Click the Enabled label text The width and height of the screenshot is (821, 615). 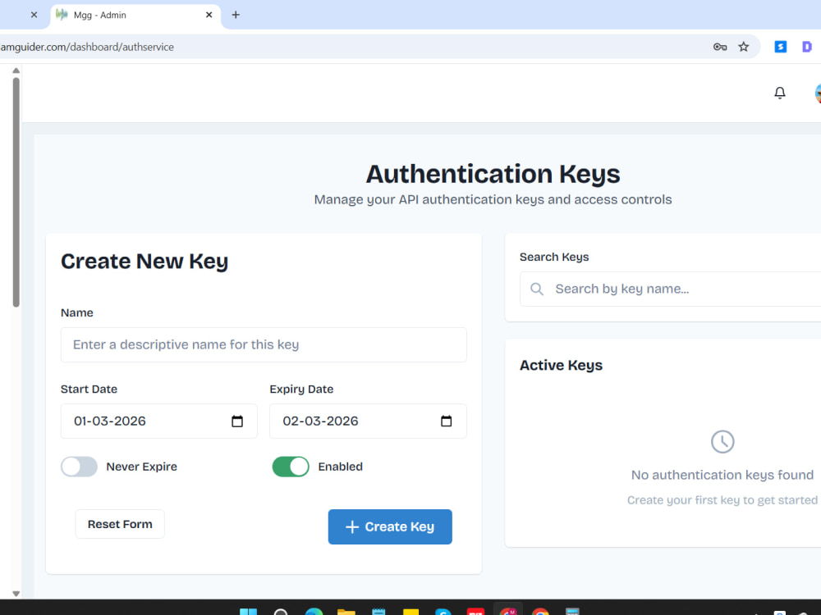341,467
